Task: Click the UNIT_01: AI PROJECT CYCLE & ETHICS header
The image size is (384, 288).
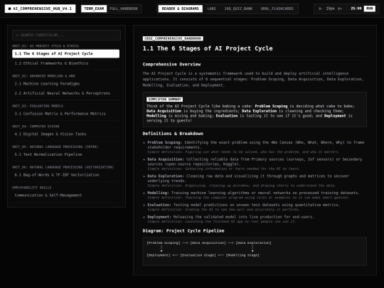Action: pyautogui.click(x=46, y=46)
